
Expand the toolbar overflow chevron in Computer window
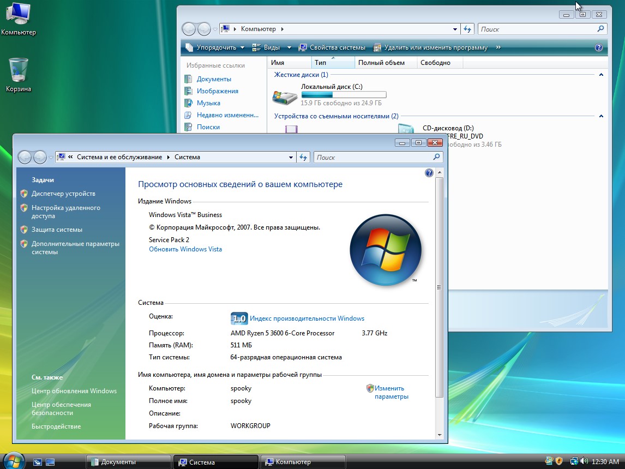[498, 47]
